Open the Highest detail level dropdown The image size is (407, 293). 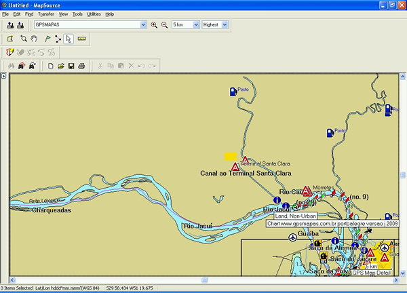point(225,25)
